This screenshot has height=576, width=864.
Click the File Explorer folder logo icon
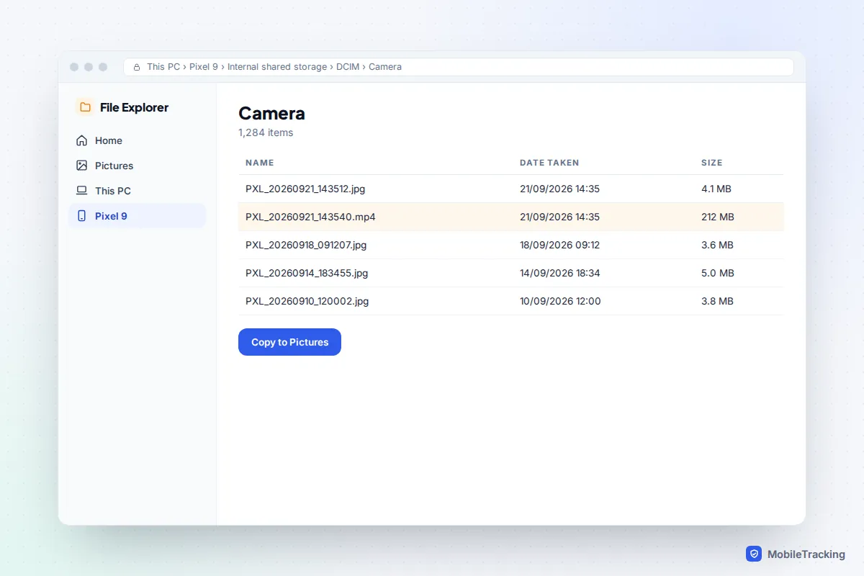coord(85,107)
